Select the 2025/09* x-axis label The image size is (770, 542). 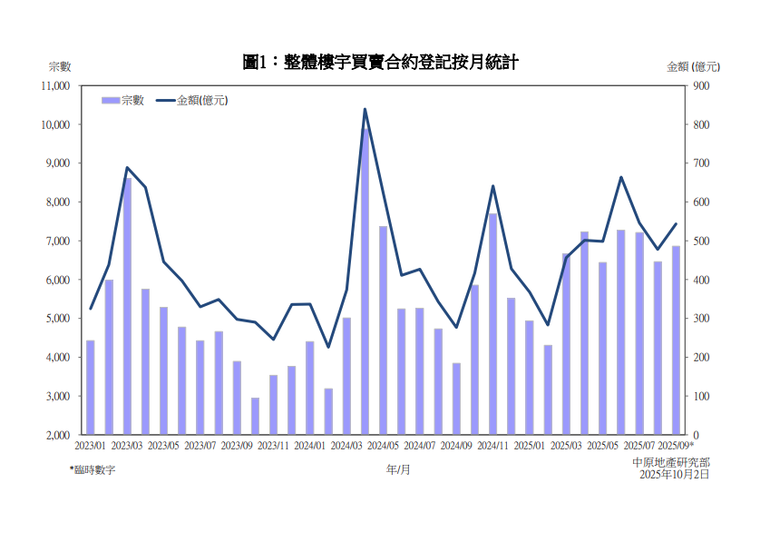coord(676,446)
